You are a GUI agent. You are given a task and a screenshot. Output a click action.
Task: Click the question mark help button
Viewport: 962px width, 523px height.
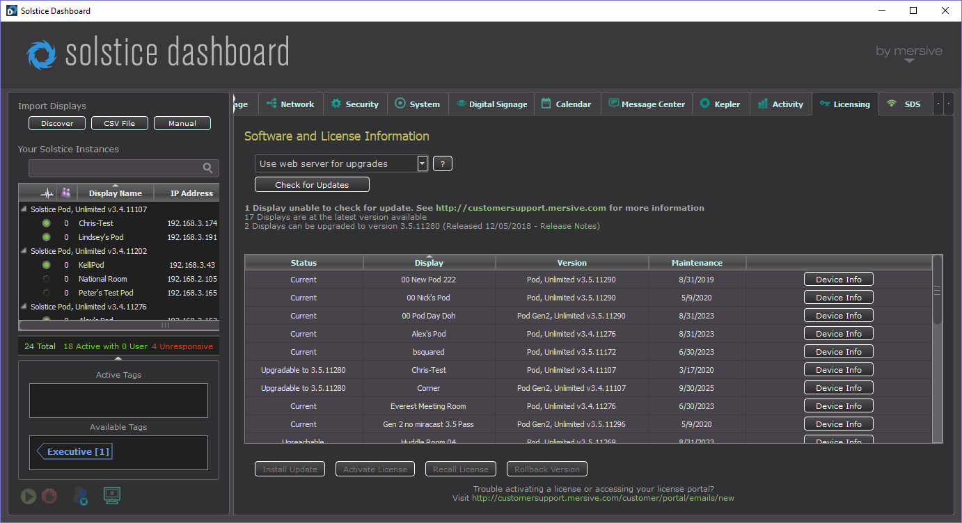click(x=443, y=163)
